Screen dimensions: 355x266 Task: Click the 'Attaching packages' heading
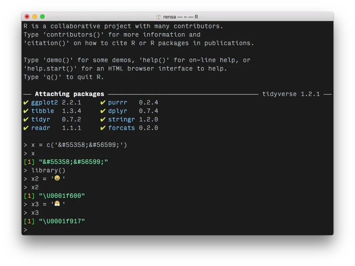[x=69, y=94]
